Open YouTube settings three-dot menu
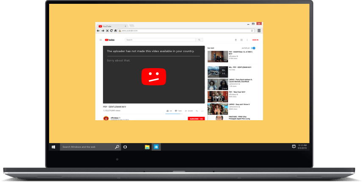This screenshot has width=363, height=182. pos(247,40)
